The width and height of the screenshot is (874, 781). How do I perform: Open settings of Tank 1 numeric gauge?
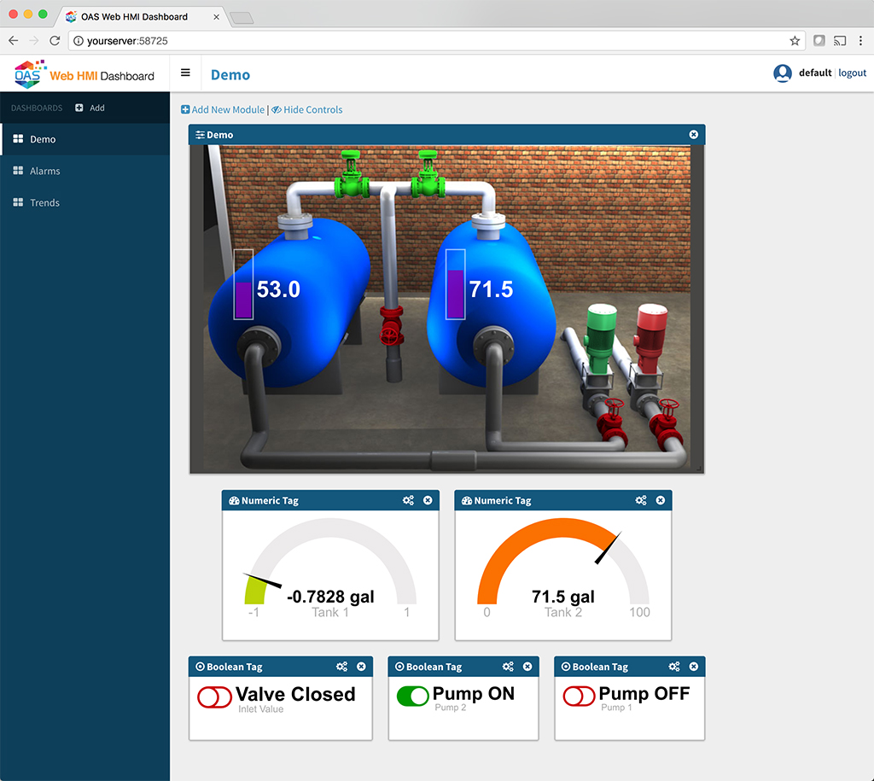[x=408, y=501]
